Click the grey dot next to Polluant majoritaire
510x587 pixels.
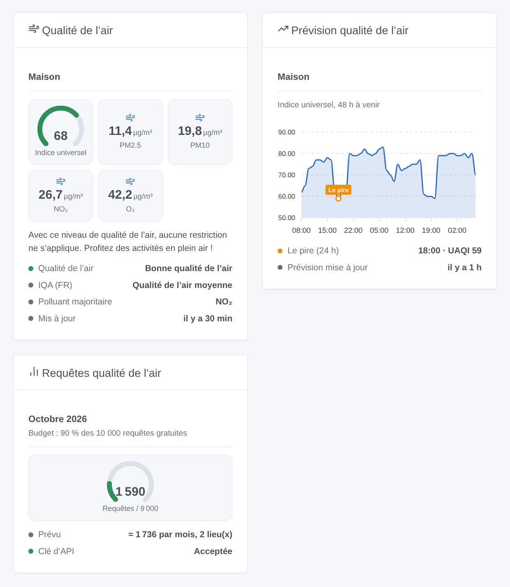tap(31, 302)
